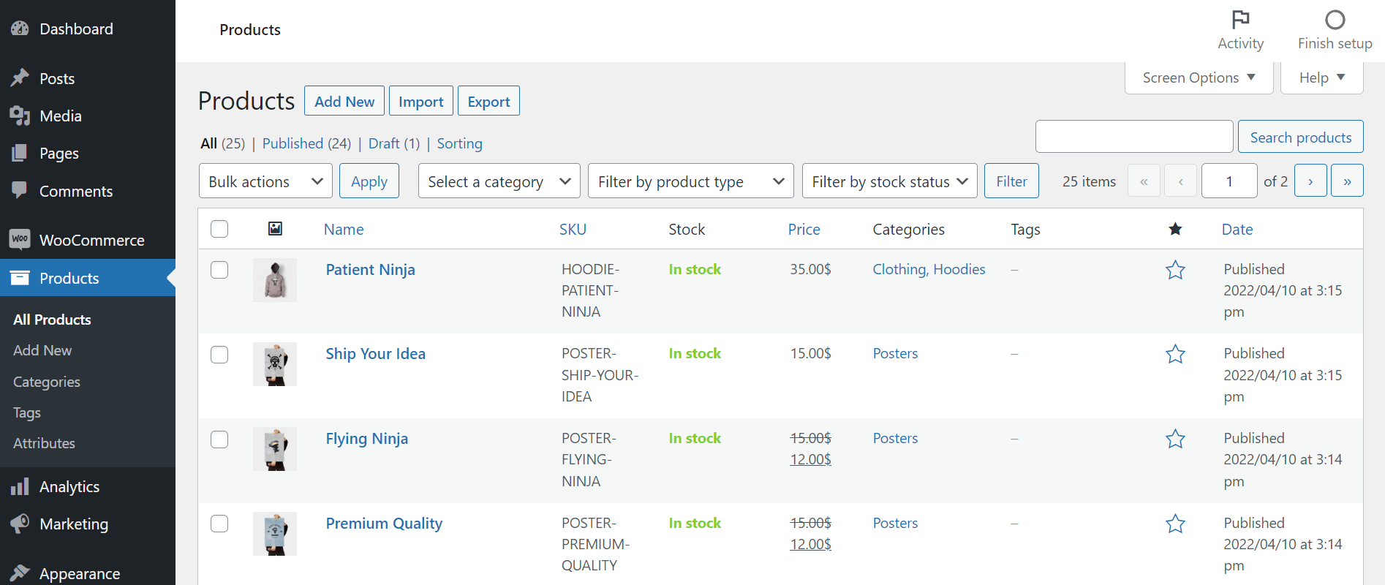
Task: Click the Search products button
Action: tap(1300, 137)
